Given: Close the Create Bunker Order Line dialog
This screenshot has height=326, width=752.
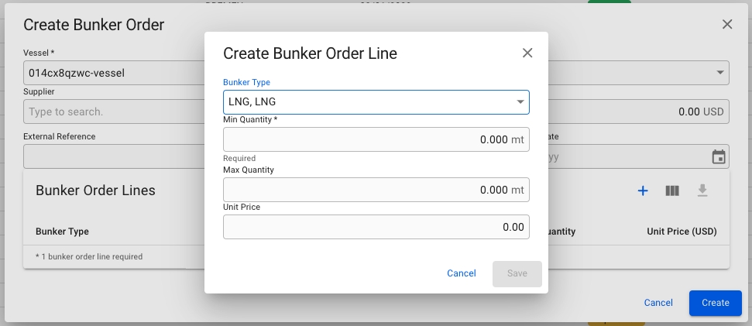Looking at the screenshot, I should coord(527,53).
